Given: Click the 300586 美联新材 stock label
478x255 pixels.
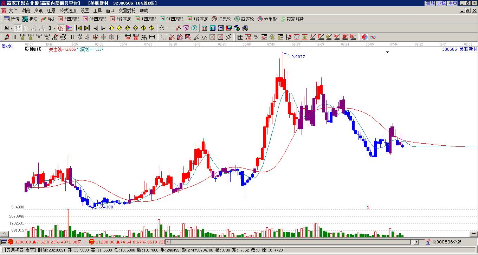Looking at the screenshot, I should coord(460,49).
